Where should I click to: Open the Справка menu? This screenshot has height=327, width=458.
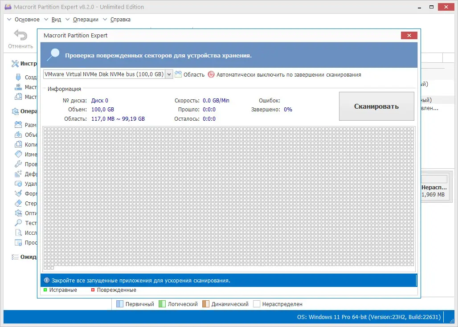point(120,20)
